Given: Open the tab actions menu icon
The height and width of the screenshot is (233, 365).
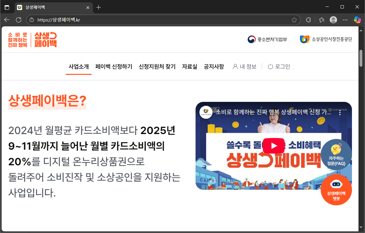Looking at the screenshot, I should [7, 7].
